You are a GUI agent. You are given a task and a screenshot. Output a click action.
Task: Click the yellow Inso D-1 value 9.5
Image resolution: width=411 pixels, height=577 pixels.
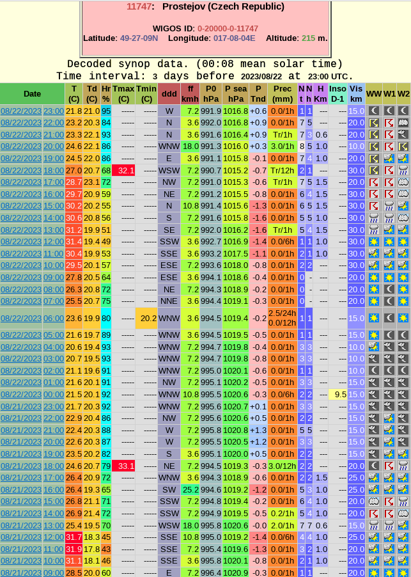[338, 395]
